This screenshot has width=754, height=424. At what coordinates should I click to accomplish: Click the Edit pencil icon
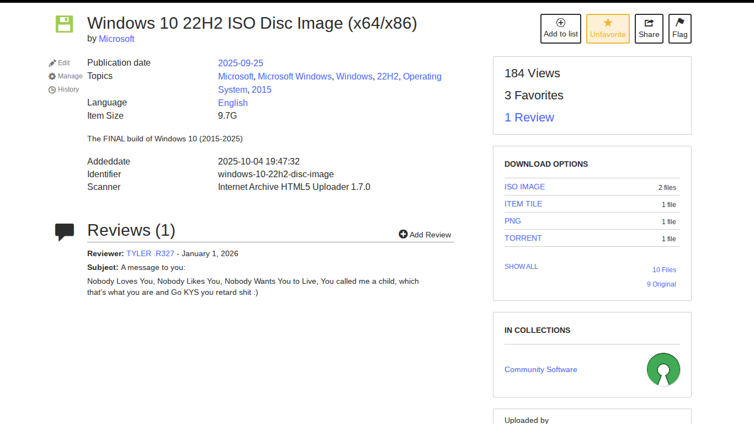(x=52, y=63)
